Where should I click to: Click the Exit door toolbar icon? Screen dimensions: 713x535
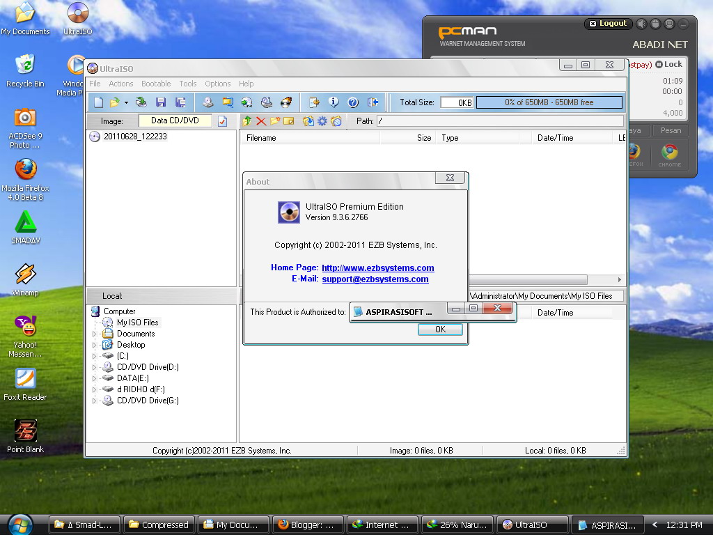[x=373, y=102]
